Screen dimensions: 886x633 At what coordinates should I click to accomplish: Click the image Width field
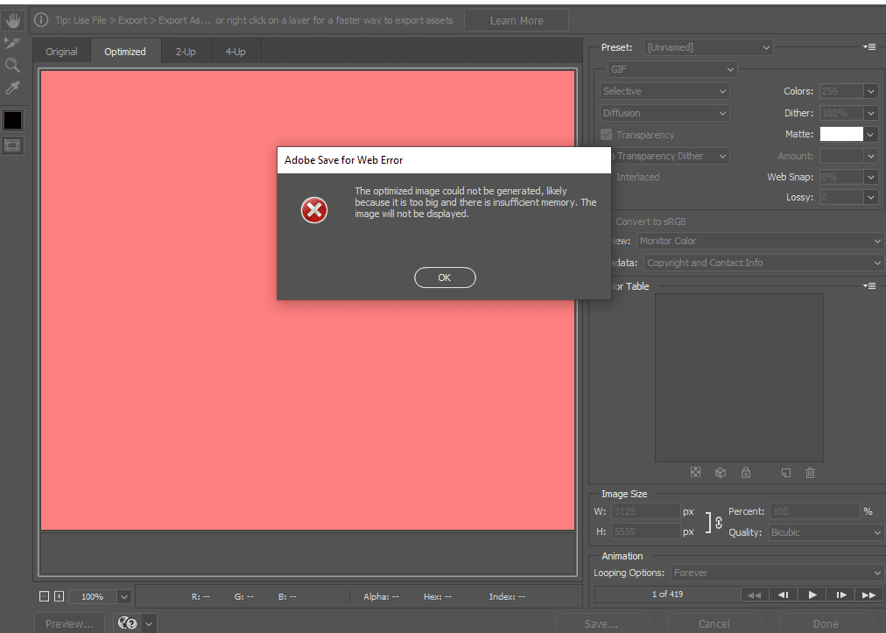point(645,511)
